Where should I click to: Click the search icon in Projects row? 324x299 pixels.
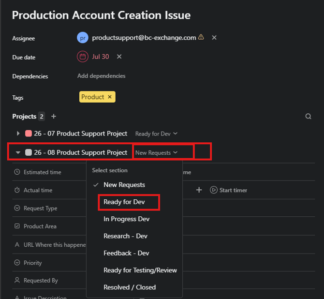308,117
